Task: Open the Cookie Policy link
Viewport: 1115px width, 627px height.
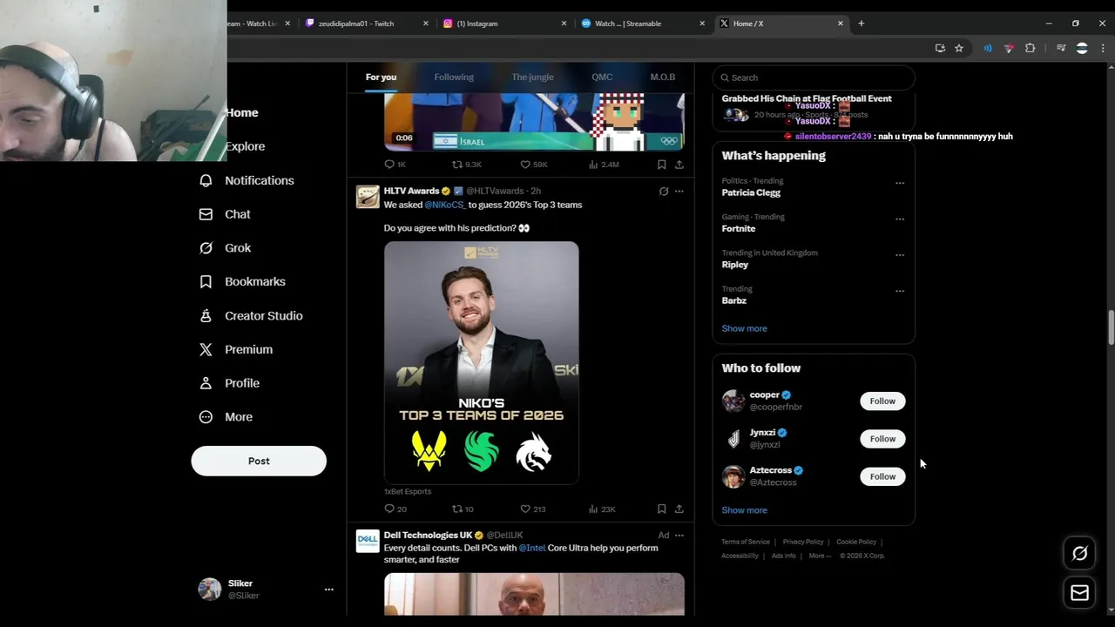Action: [856, 542]
